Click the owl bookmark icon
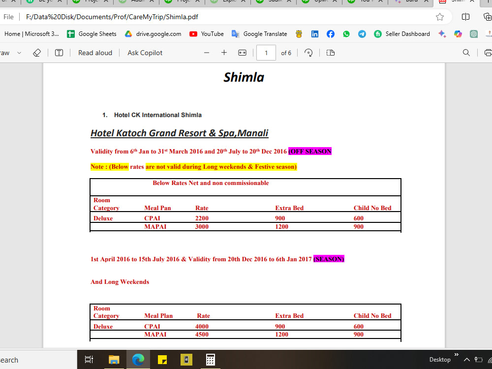Viewport: 492px width, 369px height. [x=299, y=34]
